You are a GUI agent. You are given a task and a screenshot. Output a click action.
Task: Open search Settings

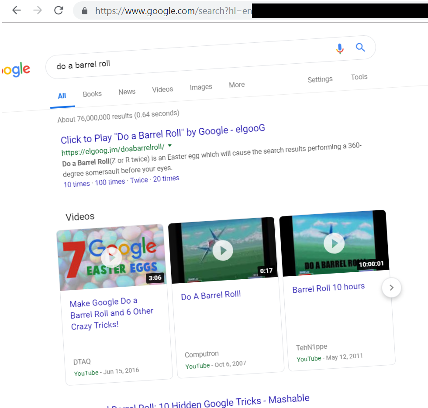point(320,79)
